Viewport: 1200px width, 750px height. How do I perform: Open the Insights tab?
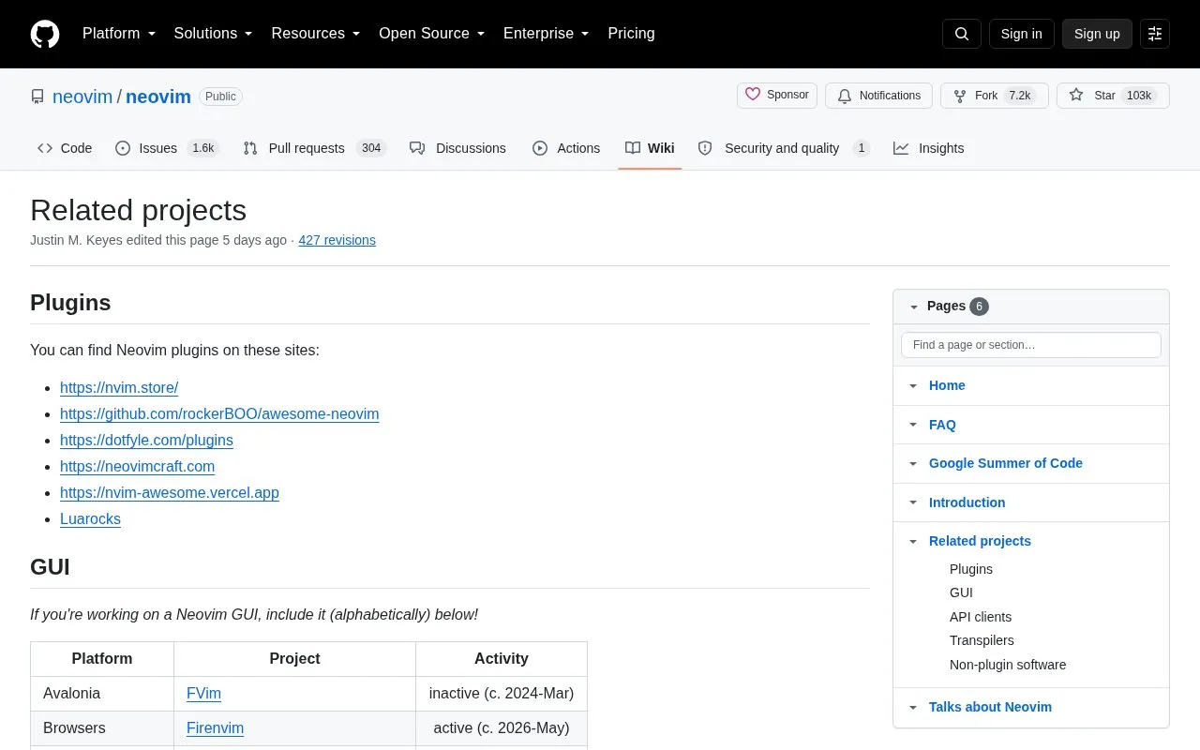pyautogui.click(x=928, y=148)
